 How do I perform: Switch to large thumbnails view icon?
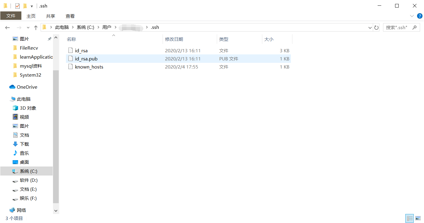(418, 218)
